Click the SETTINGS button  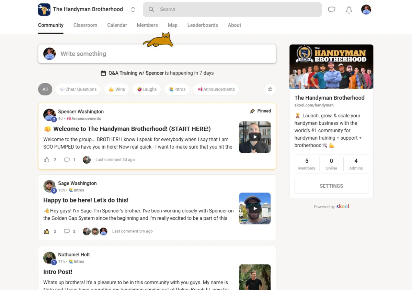point(331,186)
